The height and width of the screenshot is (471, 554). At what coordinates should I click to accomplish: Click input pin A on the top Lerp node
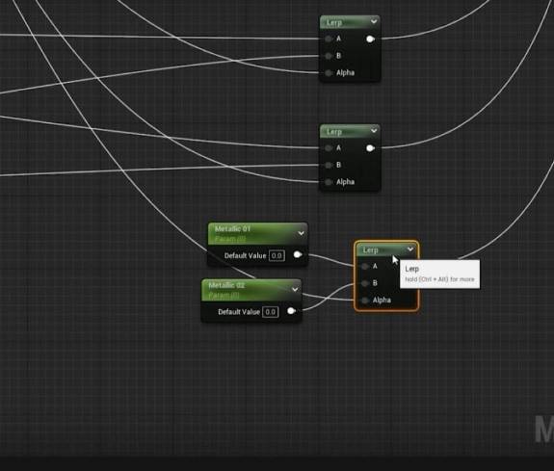(329, 39)
